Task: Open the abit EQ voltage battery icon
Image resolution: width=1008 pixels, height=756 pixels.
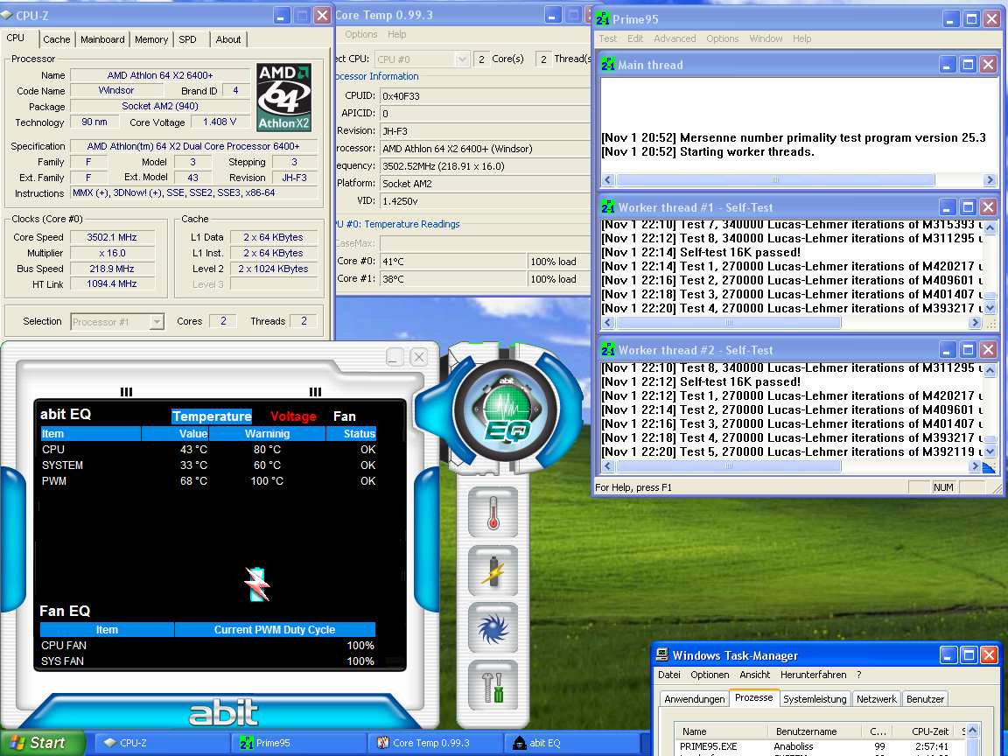Action: point(493,570)
